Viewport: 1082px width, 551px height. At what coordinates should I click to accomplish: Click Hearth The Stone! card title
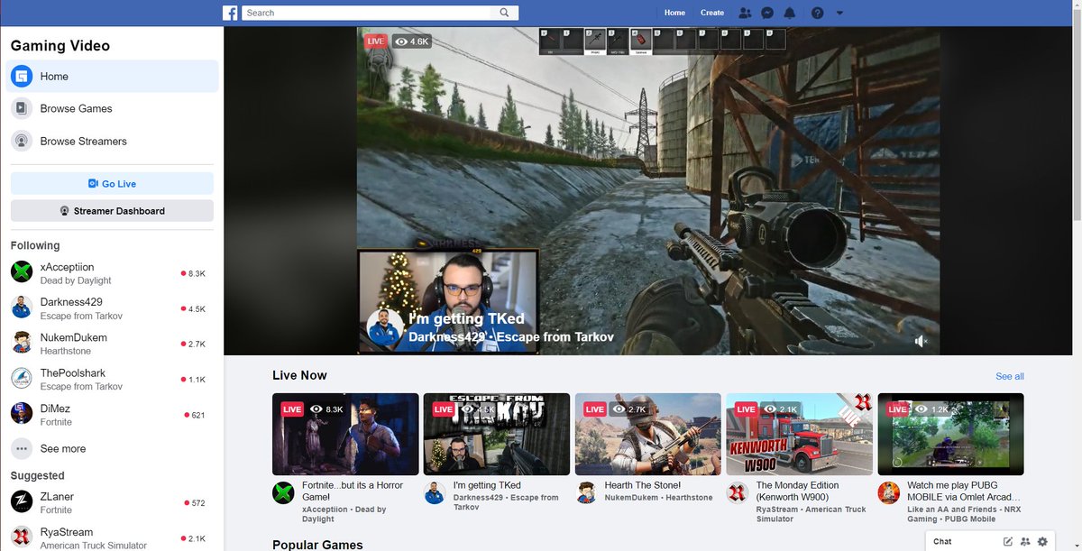(x=643, y=485)
